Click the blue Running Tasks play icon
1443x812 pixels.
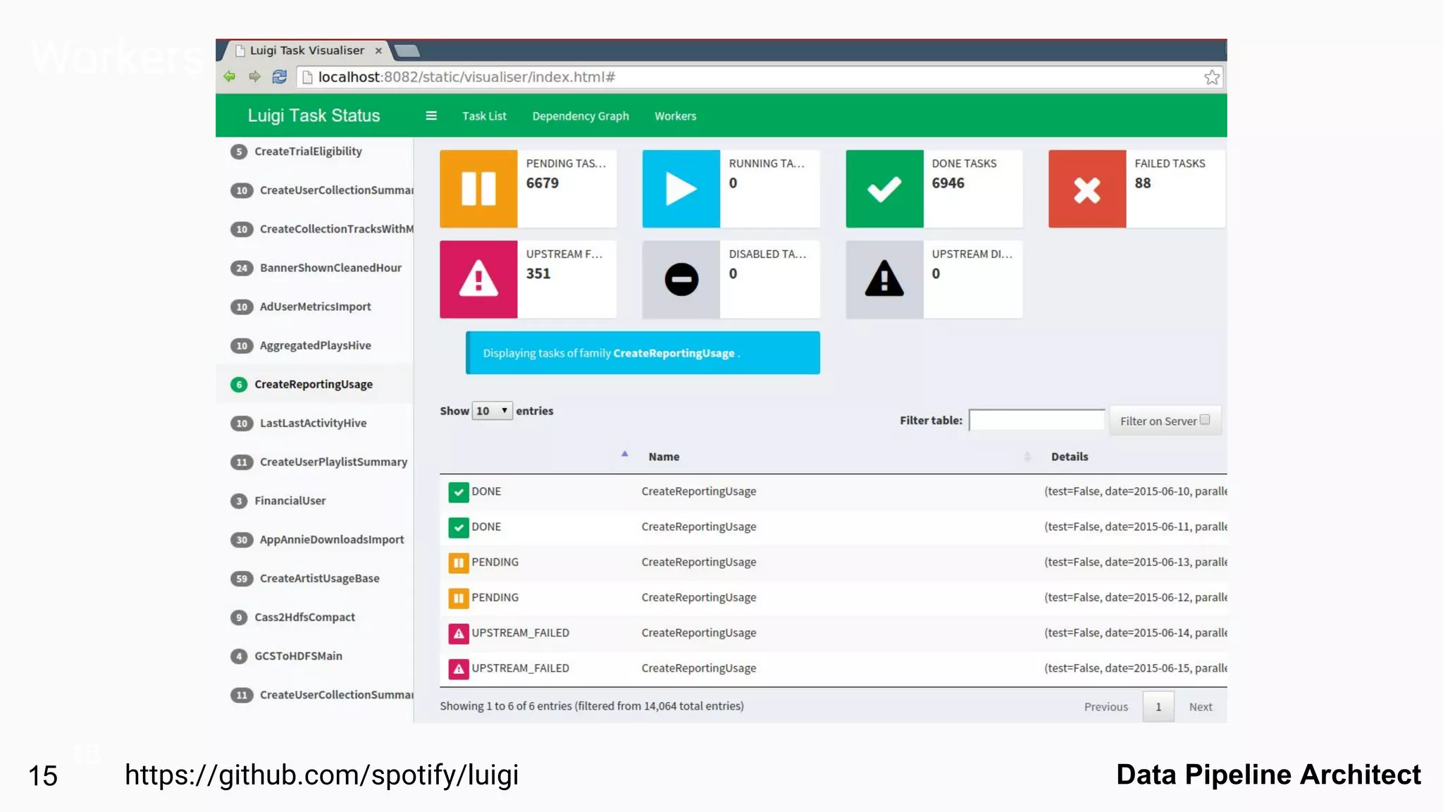(681, 189)
